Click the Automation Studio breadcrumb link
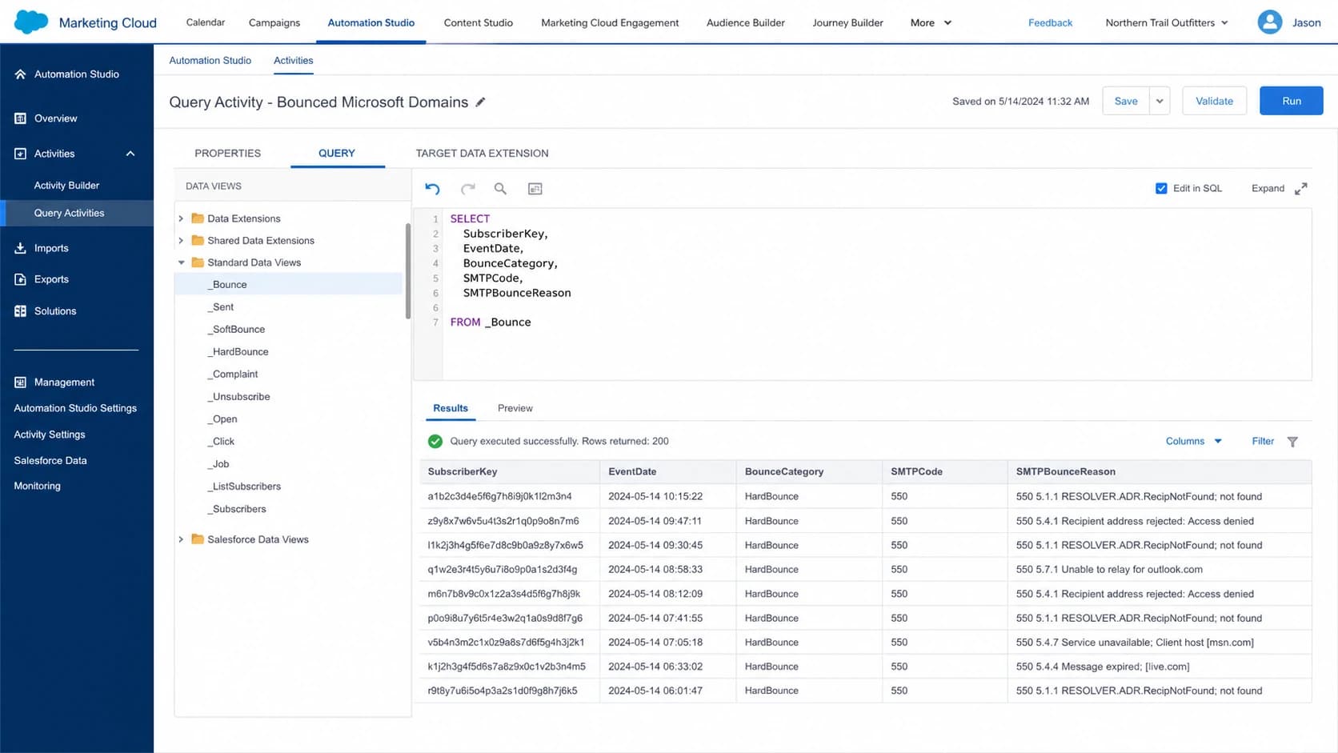This screenshot has height=753, width=1338. (210, 60)
